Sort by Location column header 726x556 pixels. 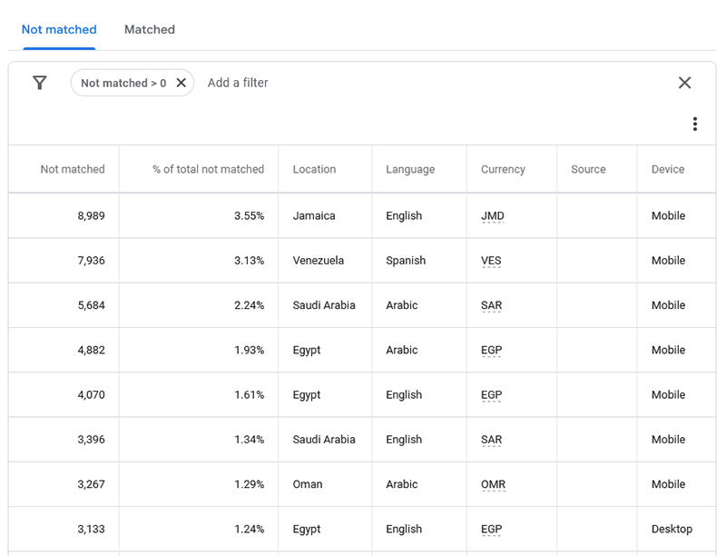tap(314, 169)
